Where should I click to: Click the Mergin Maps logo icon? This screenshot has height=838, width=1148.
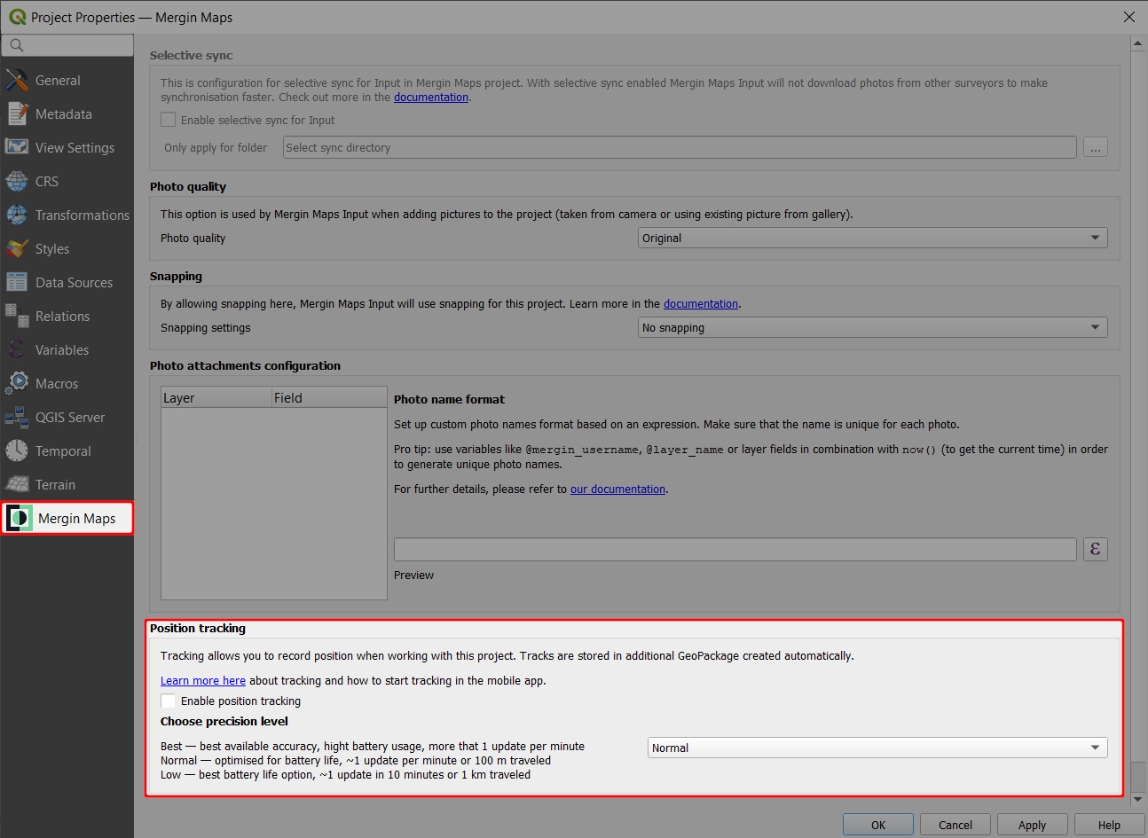point(20,518)
